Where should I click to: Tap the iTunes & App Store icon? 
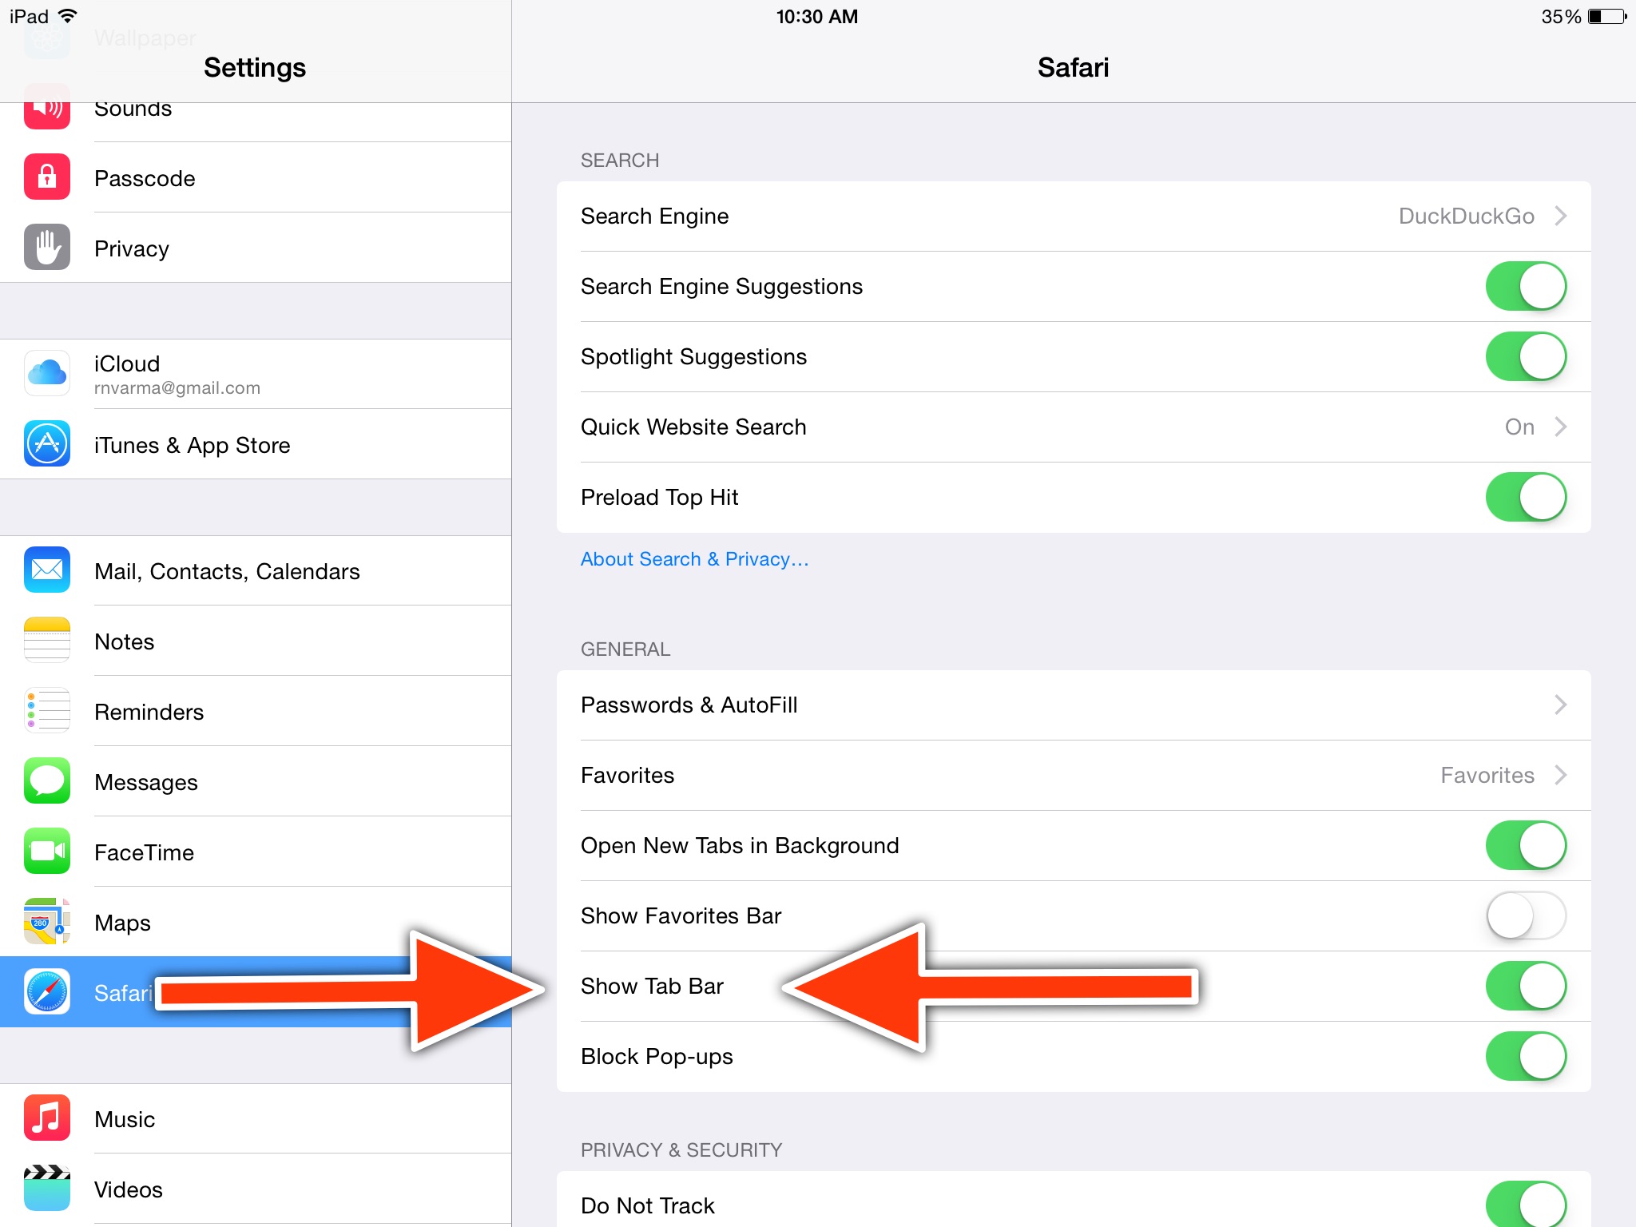point(47,444)
